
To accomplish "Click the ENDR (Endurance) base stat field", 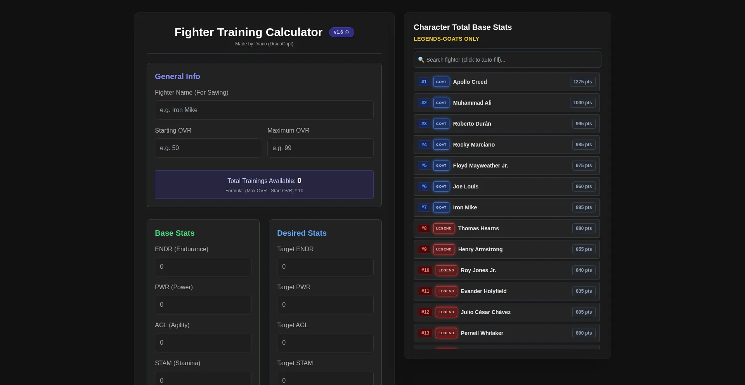I will (x=203, y=267).
